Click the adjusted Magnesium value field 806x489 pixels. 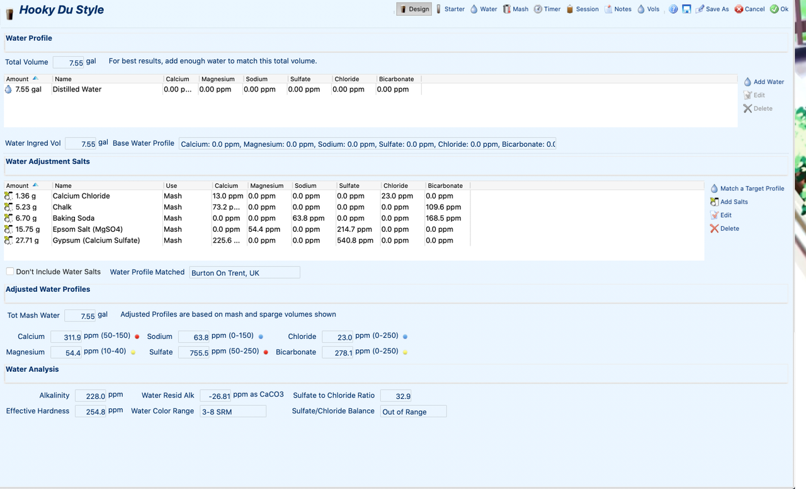click(x=67, y=353)
